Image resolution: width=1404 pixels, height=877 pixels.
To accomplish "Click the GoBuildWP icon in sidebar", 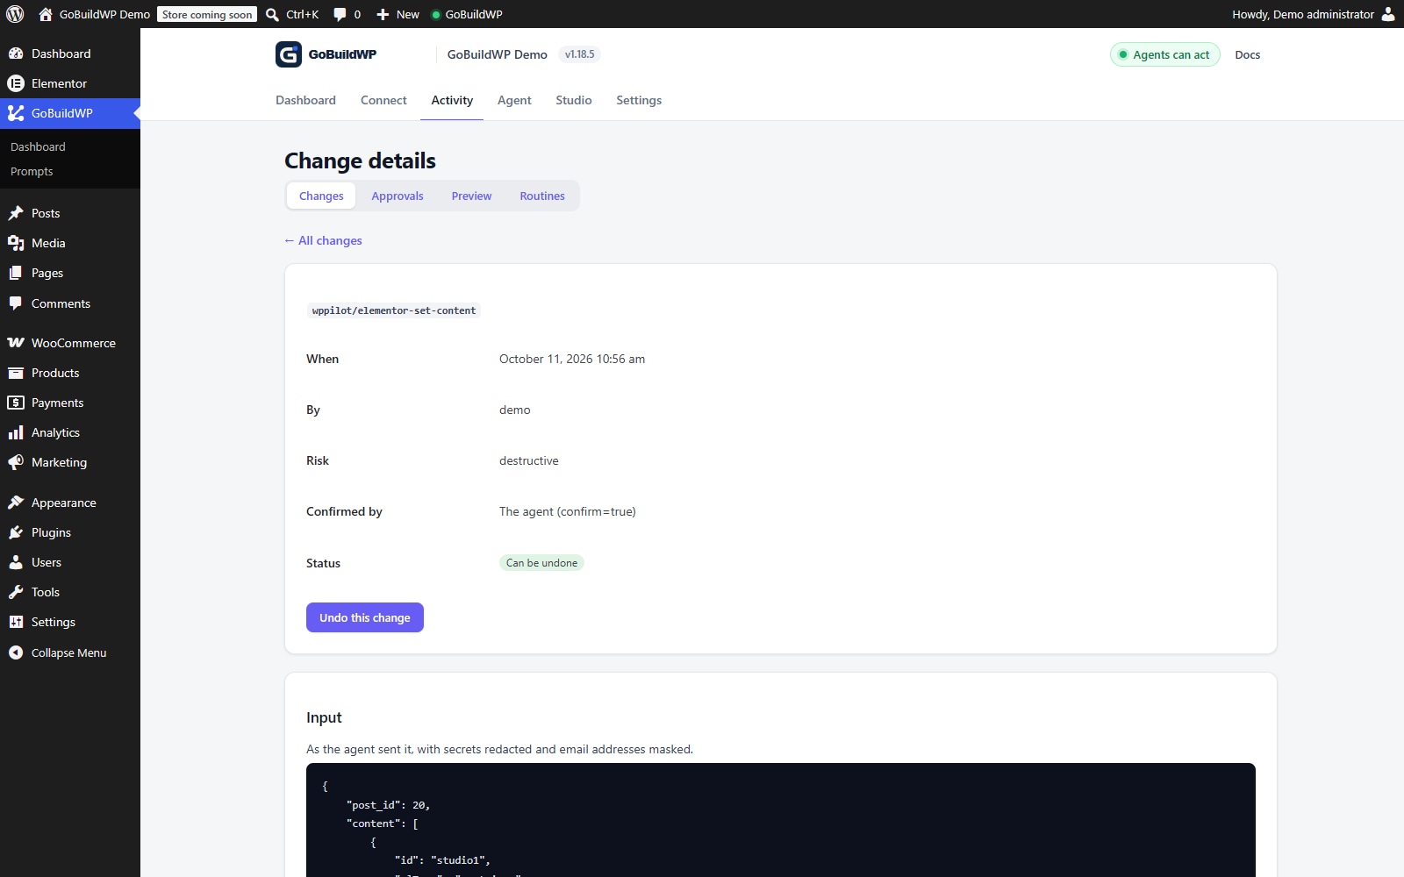I will [x=16, y=113].
